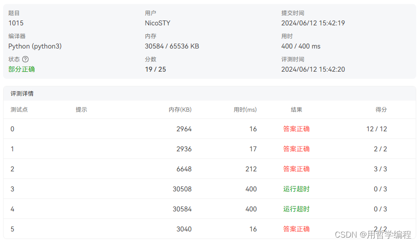418x243 pixels.
Task: Click time cell 17
Action: point(253,149)
